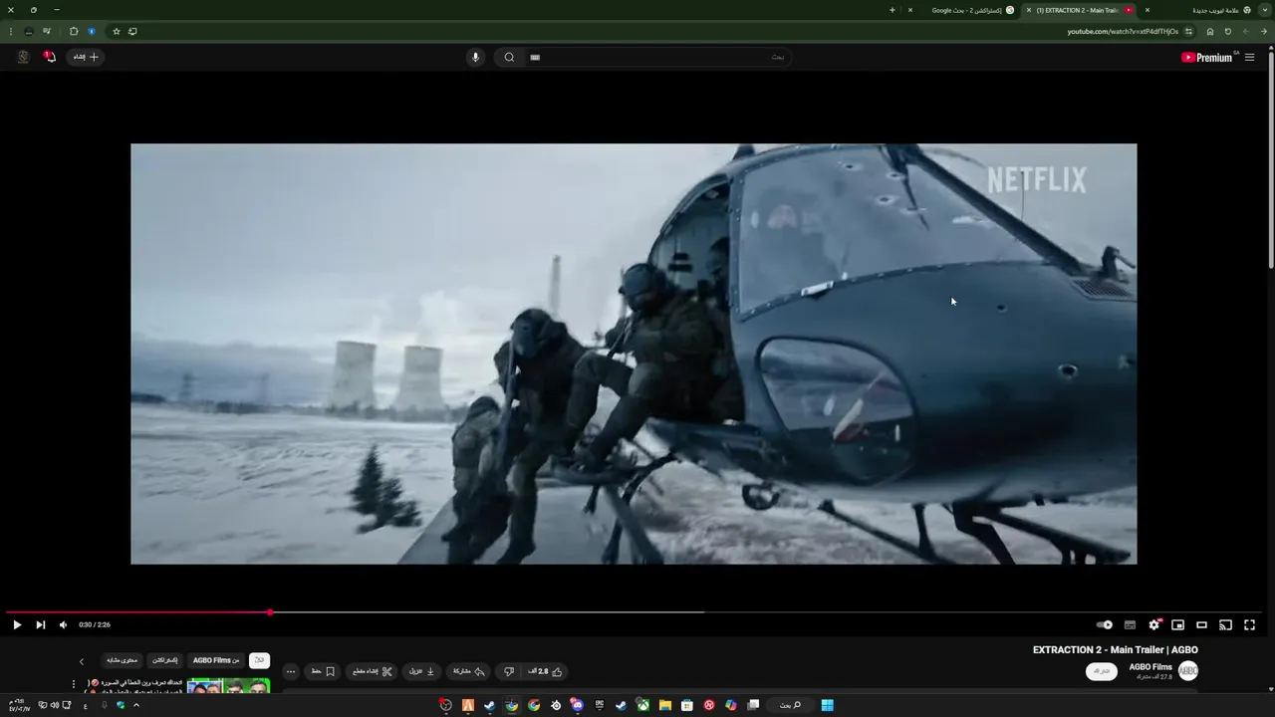Click the YouTube search input field
The image size is (1275, 717).
coord(657,57)
